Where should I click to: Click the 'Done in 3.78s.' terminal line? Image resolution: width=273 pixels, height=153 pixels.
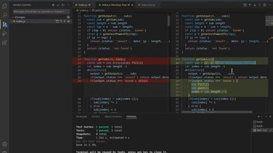[x=87, y=145]
